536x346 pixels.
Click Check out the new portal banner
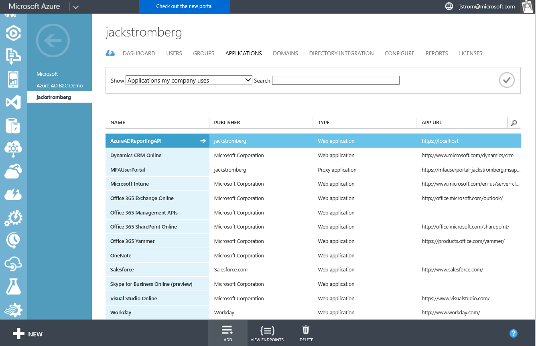(x=185, y=6)
